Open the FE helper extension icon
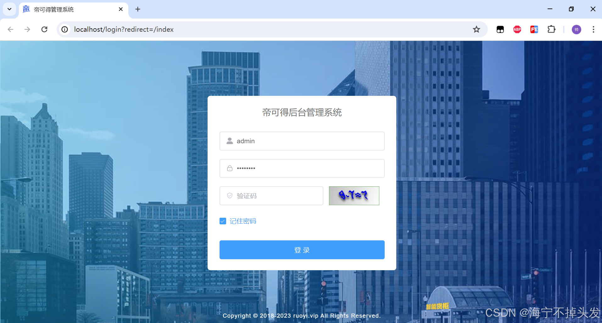 click(x=534, y=30)
